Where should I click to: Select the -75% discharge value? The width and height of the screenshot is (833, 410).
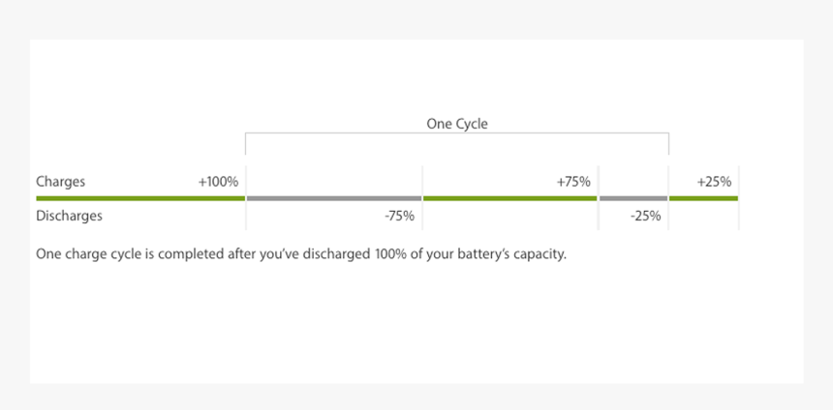tap(399, 217)
